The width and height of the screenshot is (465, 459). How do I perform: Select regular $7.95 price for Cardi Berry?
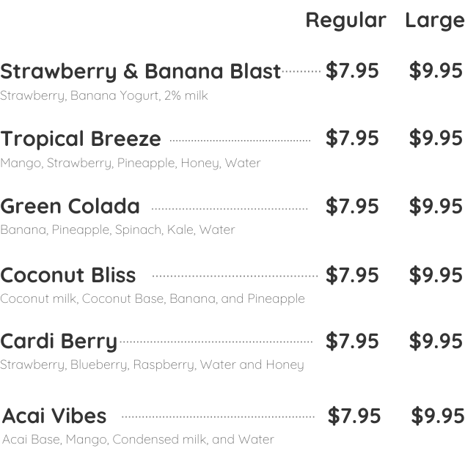352,341
